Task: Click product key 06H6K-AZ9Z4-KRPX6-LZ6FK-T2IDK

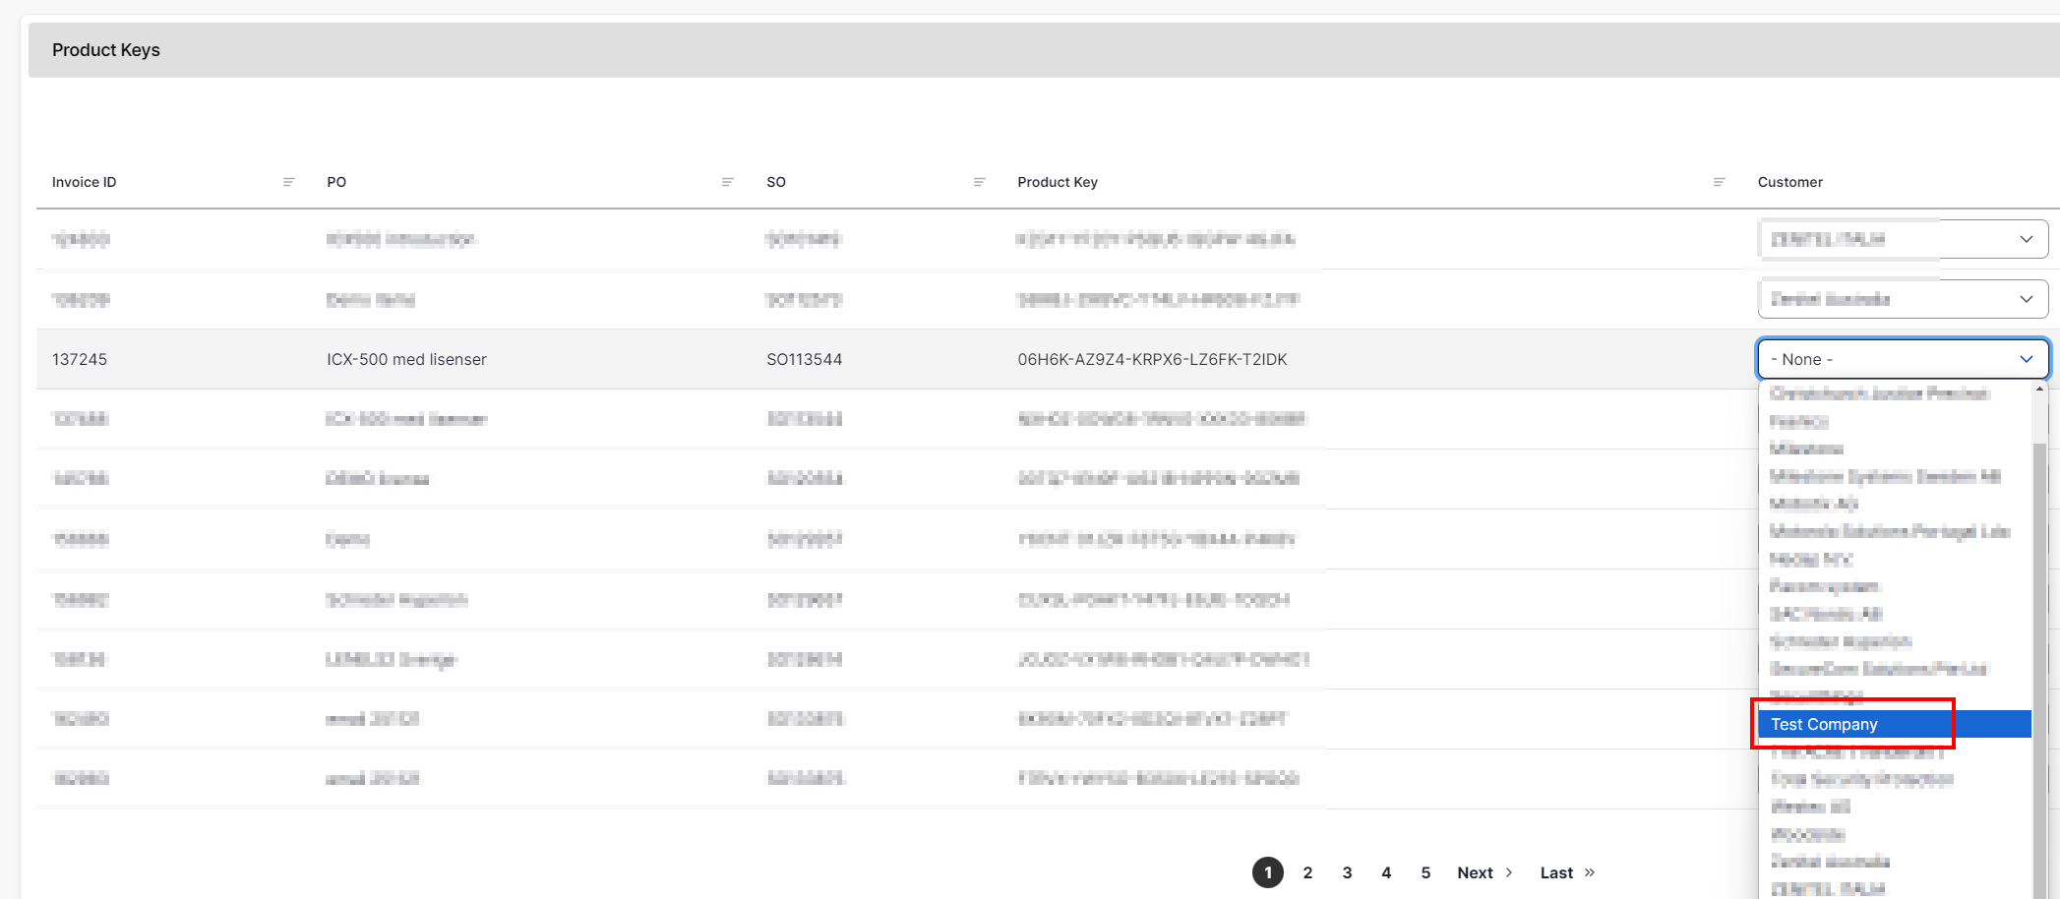Action: (x=1152, y=359)
